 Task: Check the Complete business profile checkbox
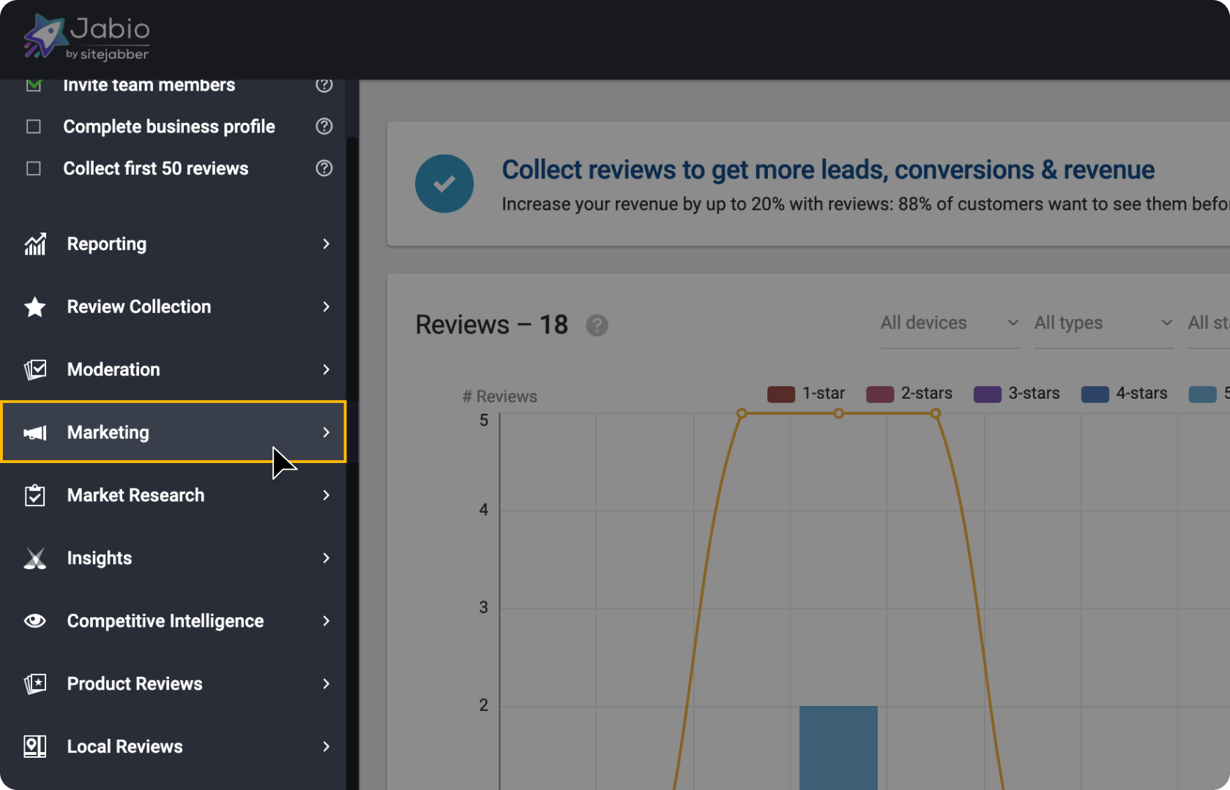coord(34,127)
